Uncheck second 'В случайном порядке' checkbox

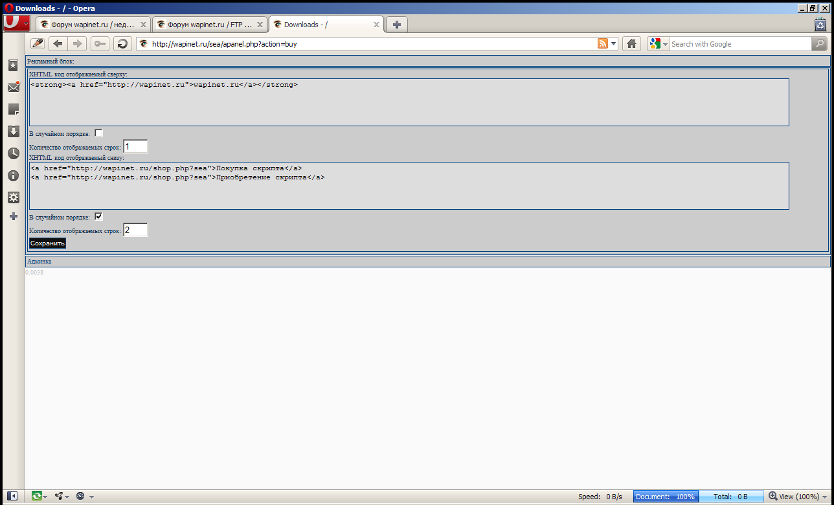(x=99, y=217)
